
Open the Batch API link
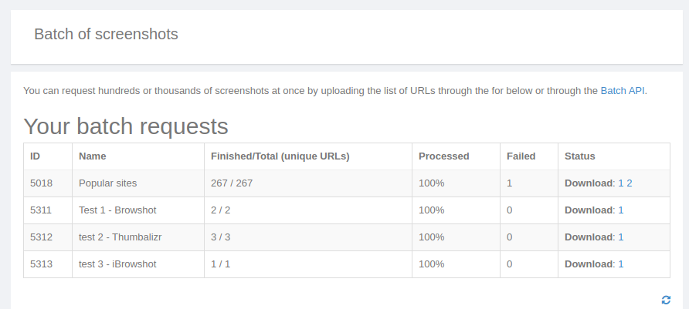(x=623, y=90)
